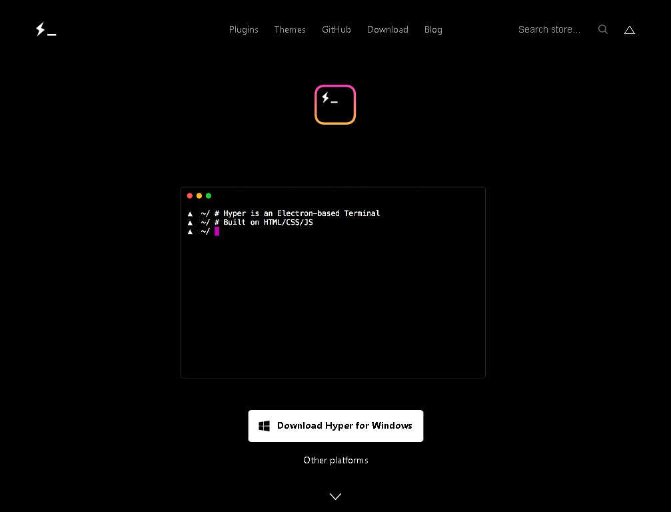Click the search magnifier icon
Image resolution: width=671 pixels, height=512 pixels.
(x=602, y=29)
